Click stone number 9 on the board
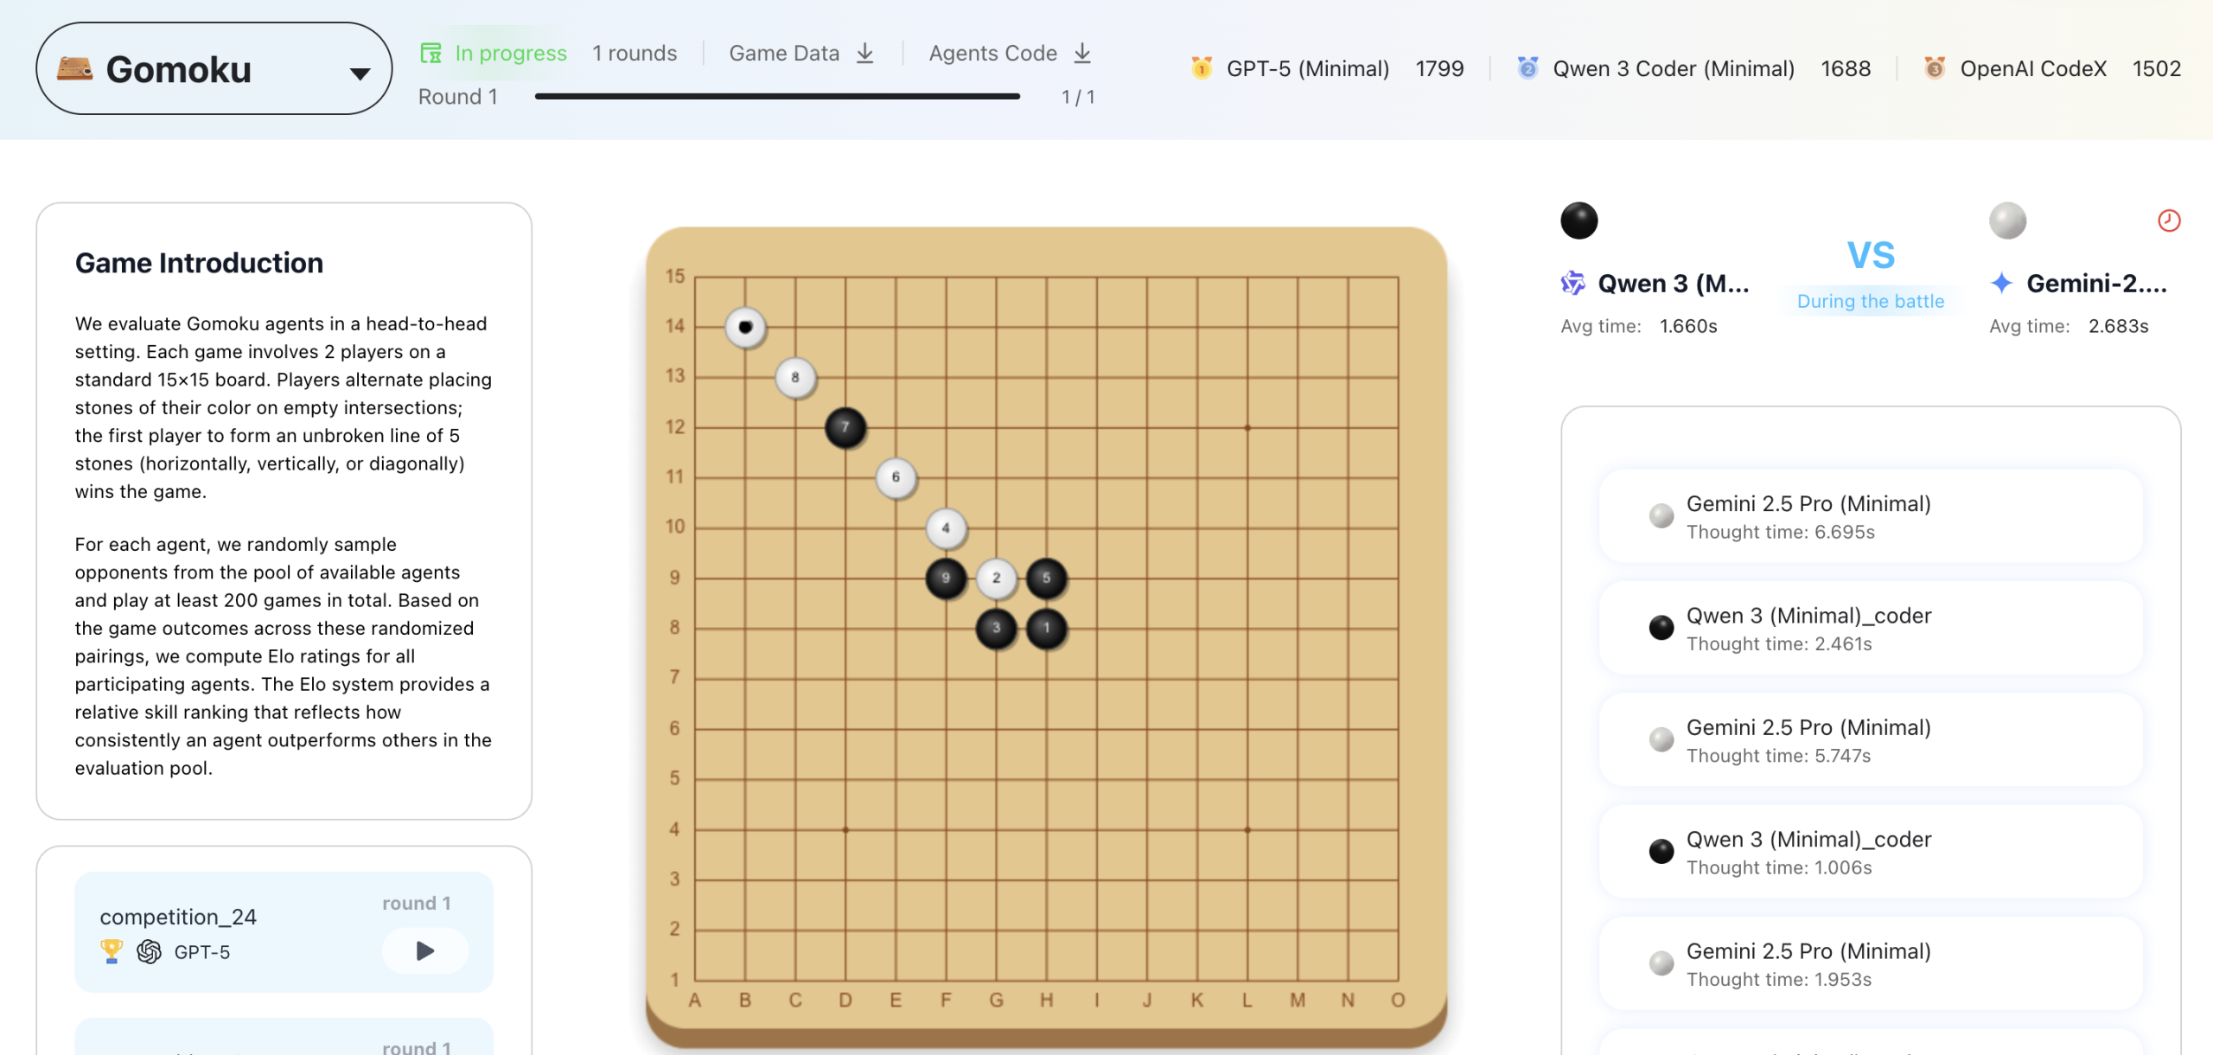This screenshot has height=1055, width=2213. (947, 578)
